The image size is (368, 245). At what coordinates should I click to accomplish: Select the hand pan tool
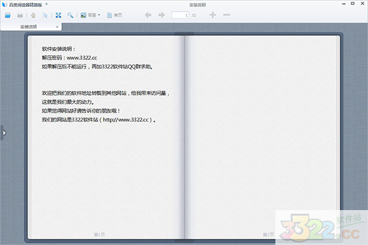[34, 14]
